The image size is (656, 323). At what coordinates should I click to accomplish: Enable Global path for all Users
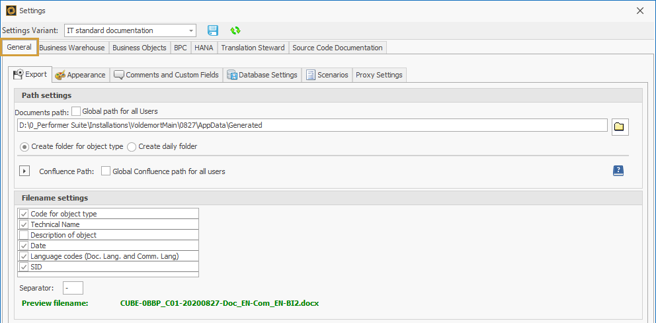tap(76, 111)
